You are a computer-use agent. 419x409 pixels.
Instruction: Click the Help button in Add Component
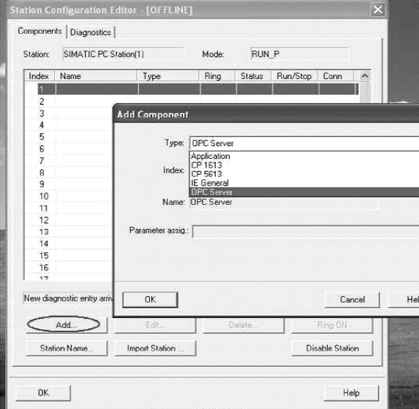(404, 300)
